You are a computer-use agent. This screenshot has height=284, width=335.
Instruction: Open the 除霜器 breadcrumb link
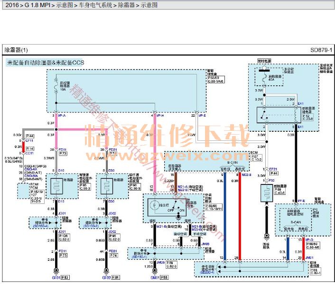coord(126,5)
